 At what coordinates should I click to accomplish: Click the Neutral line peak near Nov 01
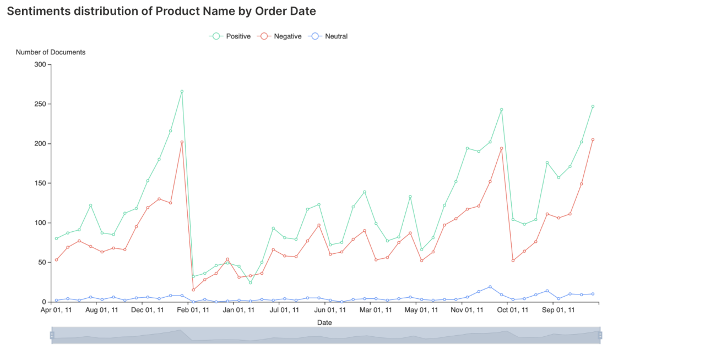(x=490, y=286)
